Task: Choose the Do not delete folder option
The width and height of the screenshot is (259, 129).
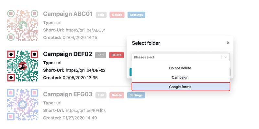Action: pos(181,68)
